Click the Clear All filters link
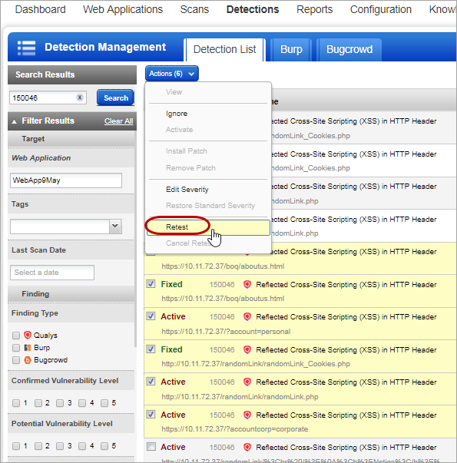This screenshot has width=457, height=463. click(x=118, y=121)
